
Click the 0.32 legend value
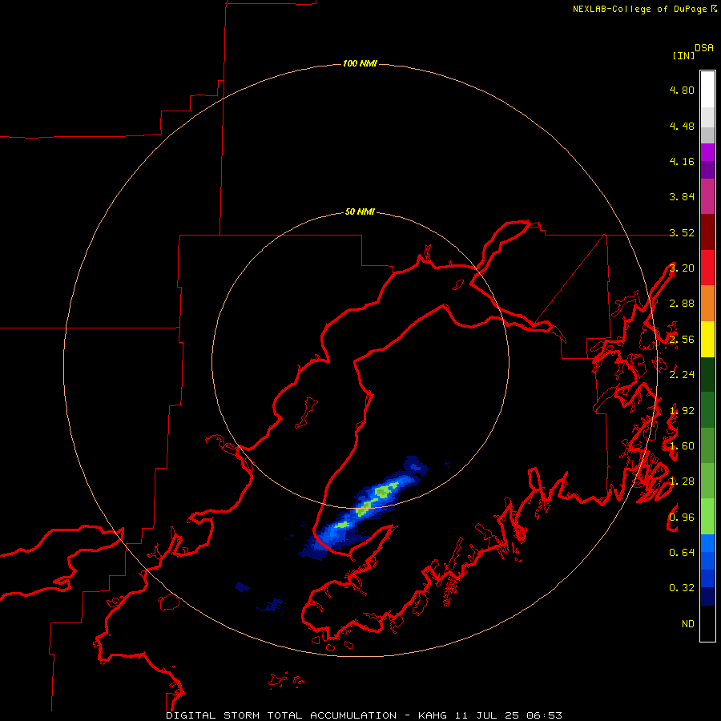click(x=682, y=588)
